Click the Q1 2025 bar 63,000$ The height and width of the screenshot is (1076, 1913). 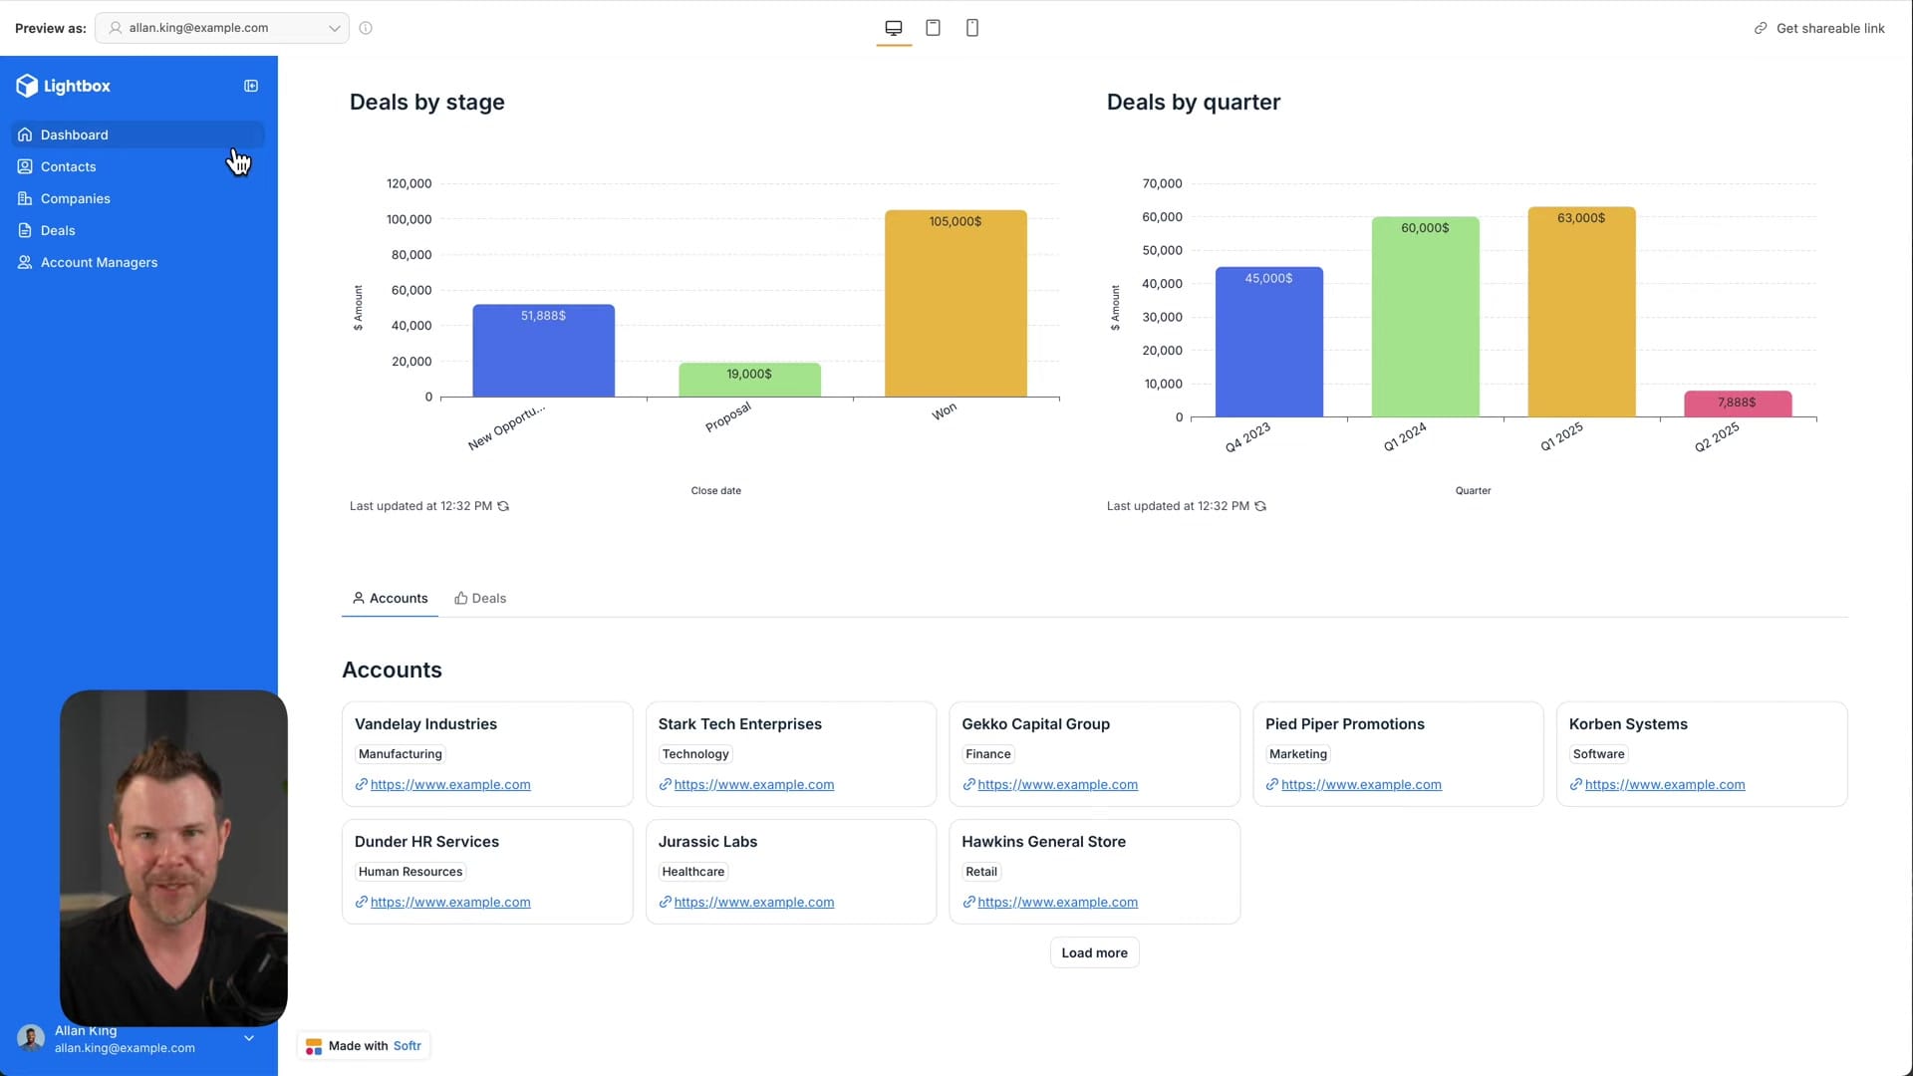pyautogui.click(x=1581, y=312)
